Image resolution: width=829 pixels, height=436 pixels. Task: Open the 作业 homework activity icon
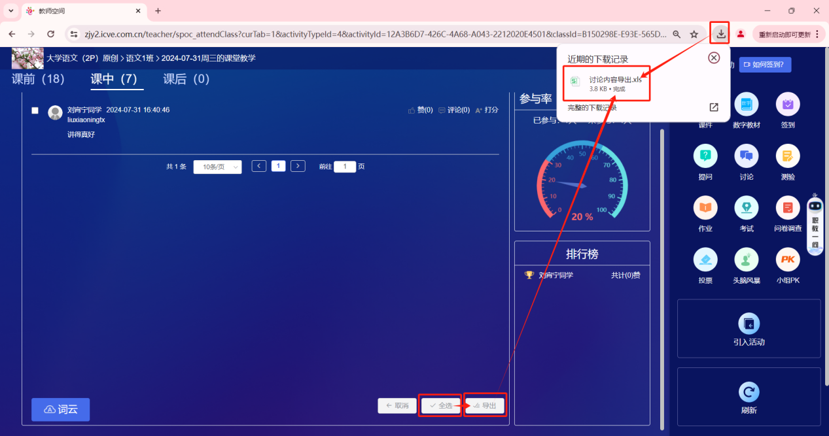click(x=705, y=208)
